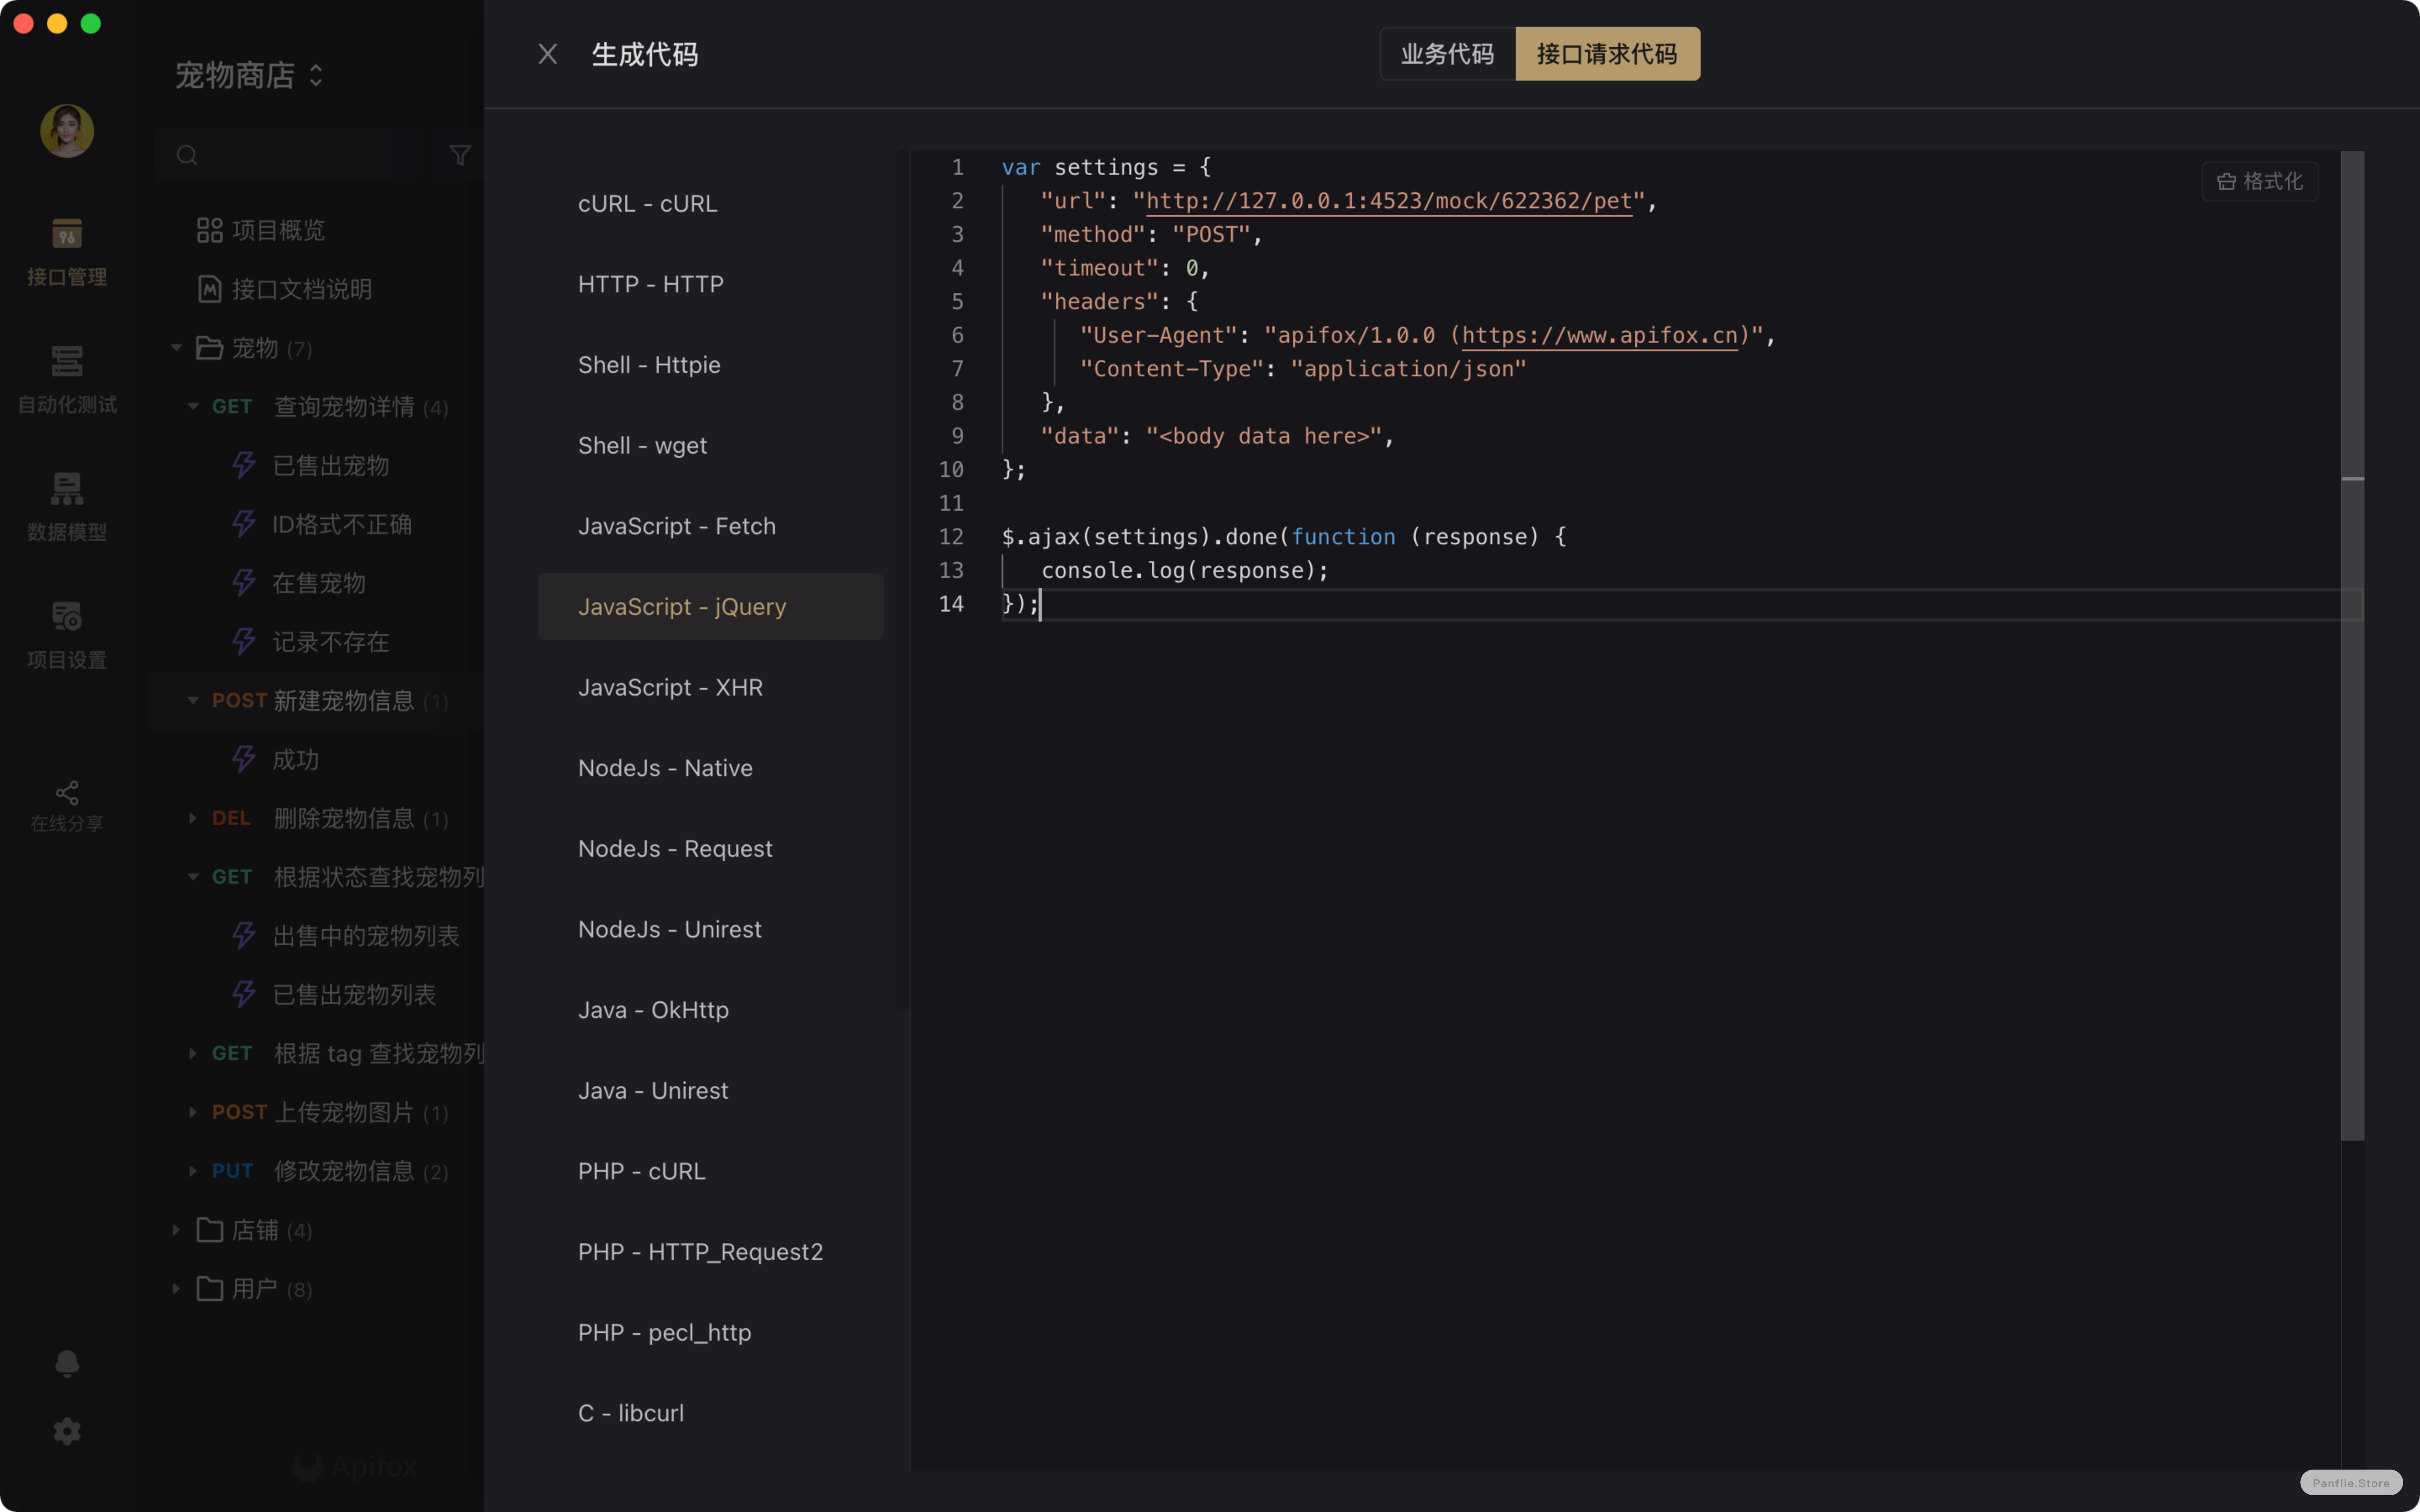Click the mock URL link in code
The width and height of the screenshot is (2420, 1512).
pos(1388,201)
